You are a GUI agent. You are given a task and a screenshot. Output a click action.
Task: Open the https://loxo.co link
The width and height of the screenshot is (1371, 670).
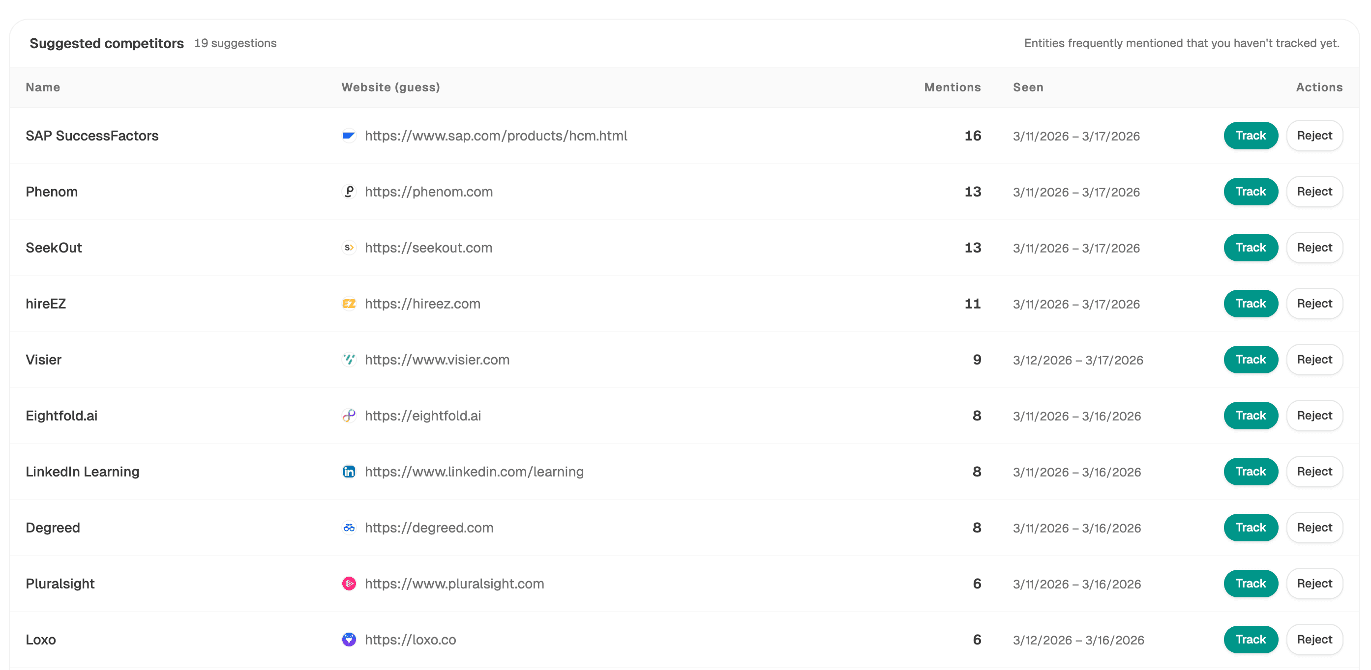pyautogui.click(x=410, y=640)
